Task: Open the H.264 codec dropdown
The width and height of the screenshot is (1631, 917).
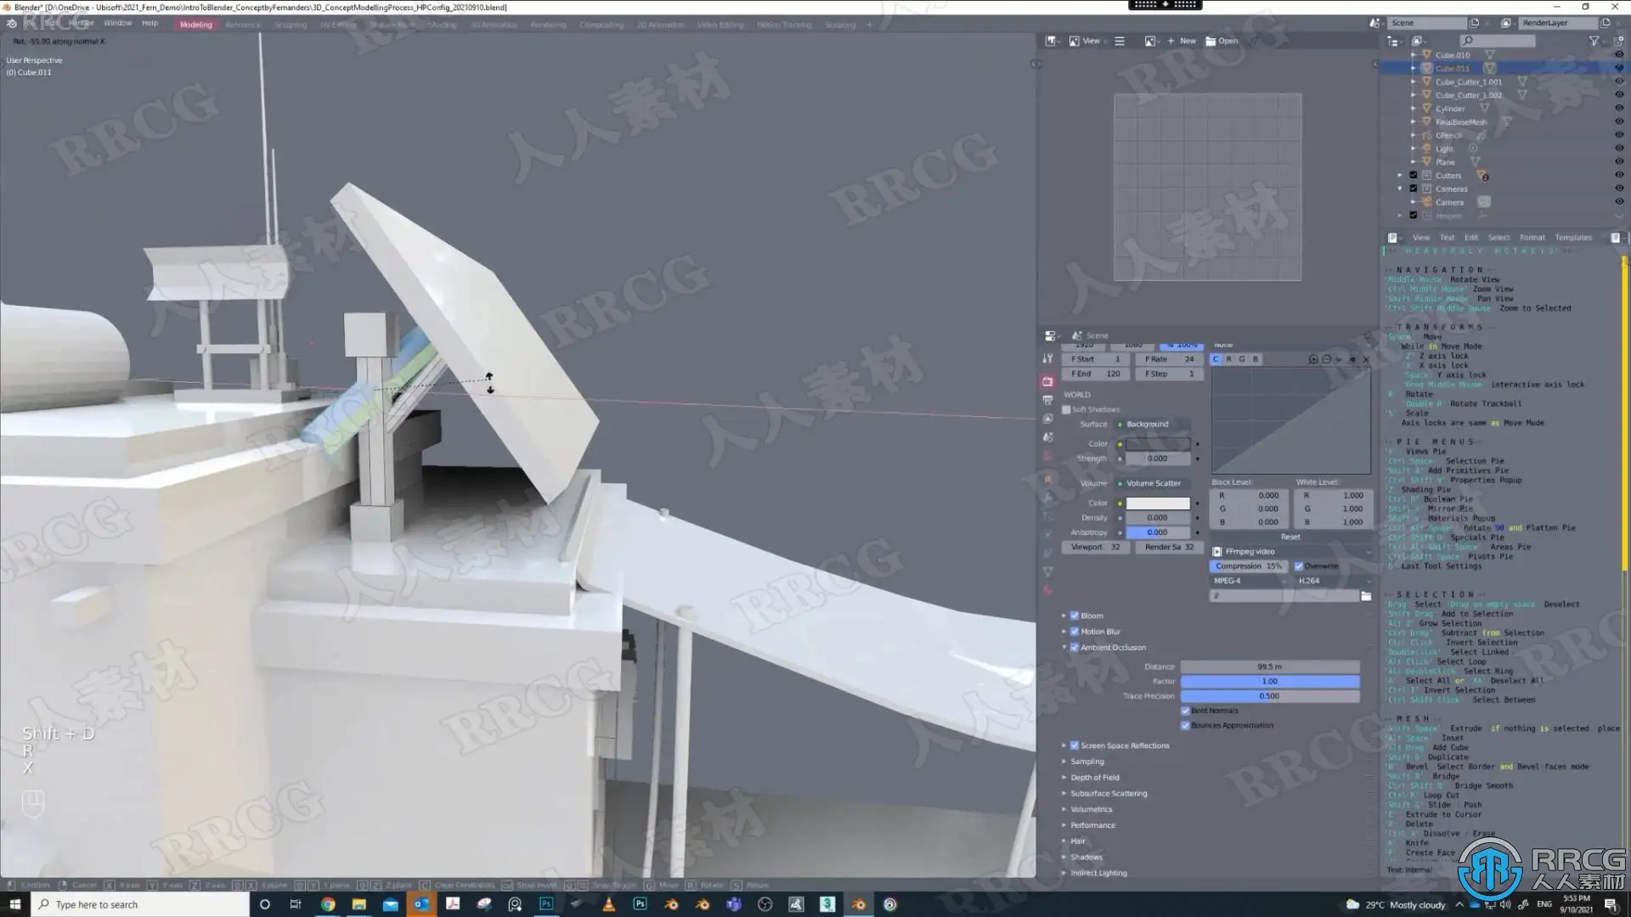Action: pyautogui.click(x=1334, y=581)
